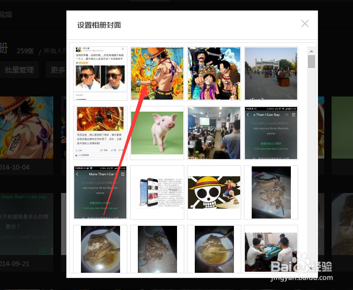The width and height of the screenshot is (353, 290).
Task: Select the mahjong table photo thumbnail
Action: pyautogui.click(x=271, y=249)
